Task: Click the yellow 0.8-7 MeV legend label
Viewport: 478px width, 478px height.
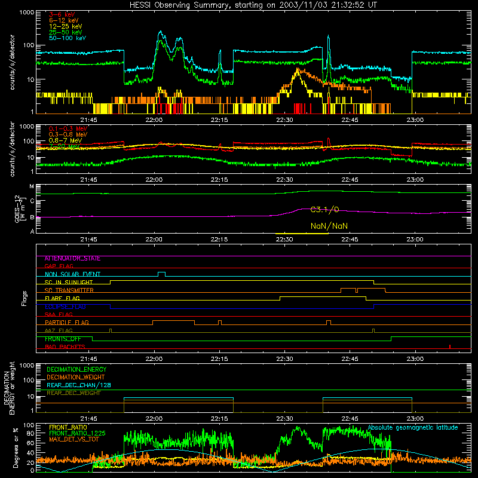Action: pyautogui.click(x=65, y=140)
